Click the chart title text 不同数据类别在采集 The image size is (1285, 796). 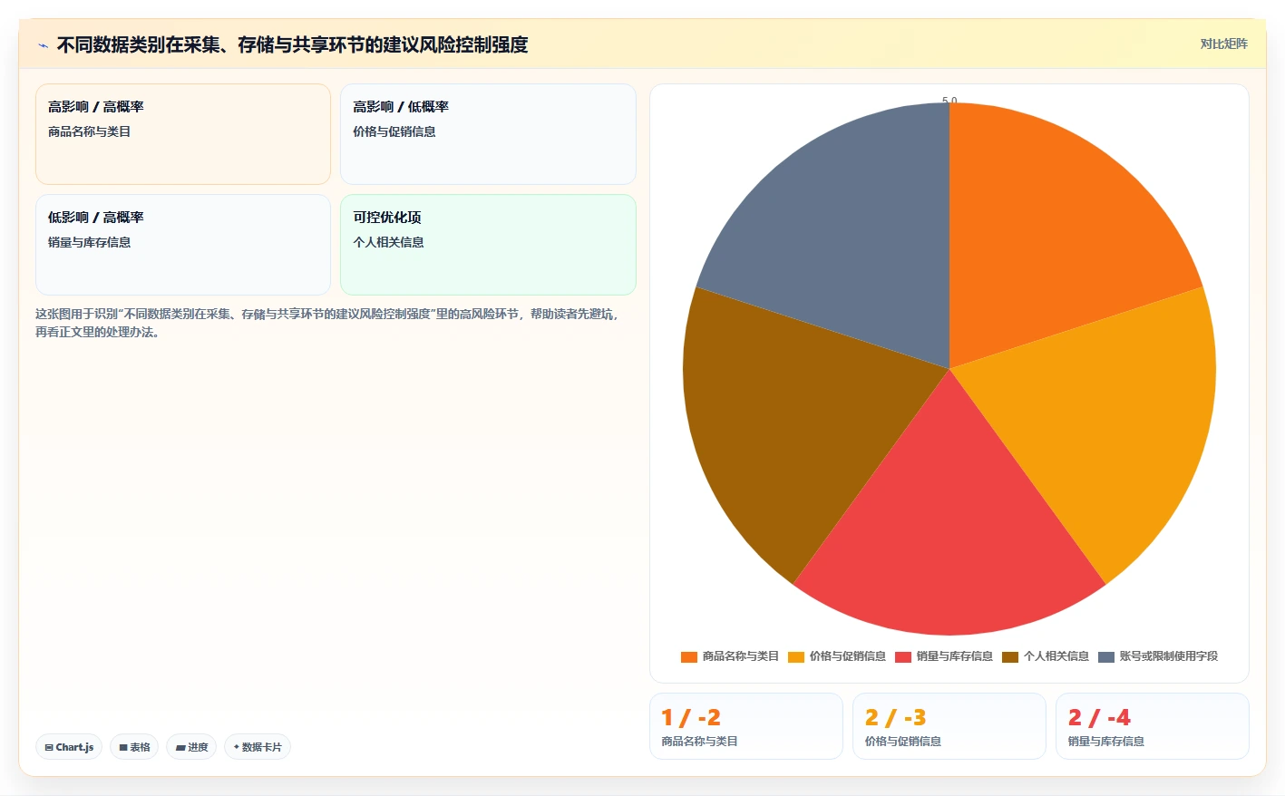[293, 44]
